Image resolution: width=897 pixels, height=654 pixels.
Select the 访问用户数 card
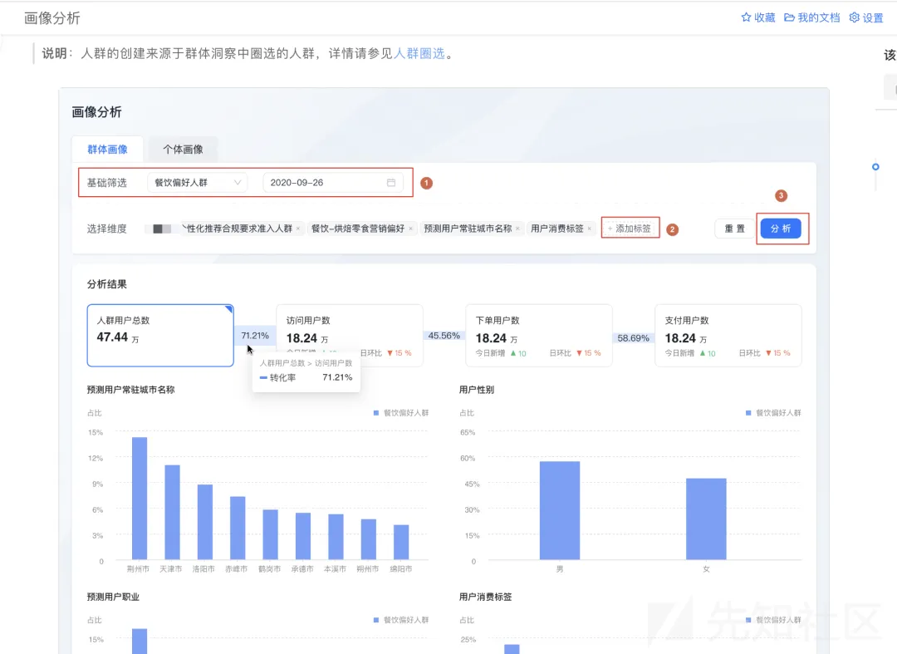tap(350, 335)
